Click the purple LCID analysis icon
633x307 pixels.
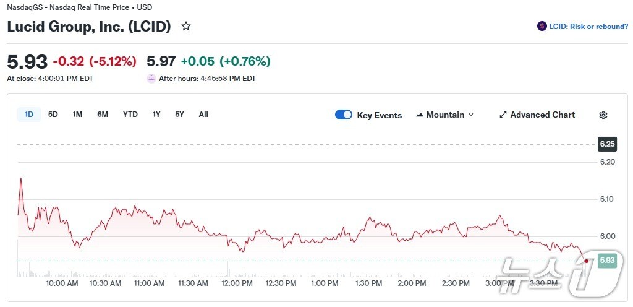[542, 27]
